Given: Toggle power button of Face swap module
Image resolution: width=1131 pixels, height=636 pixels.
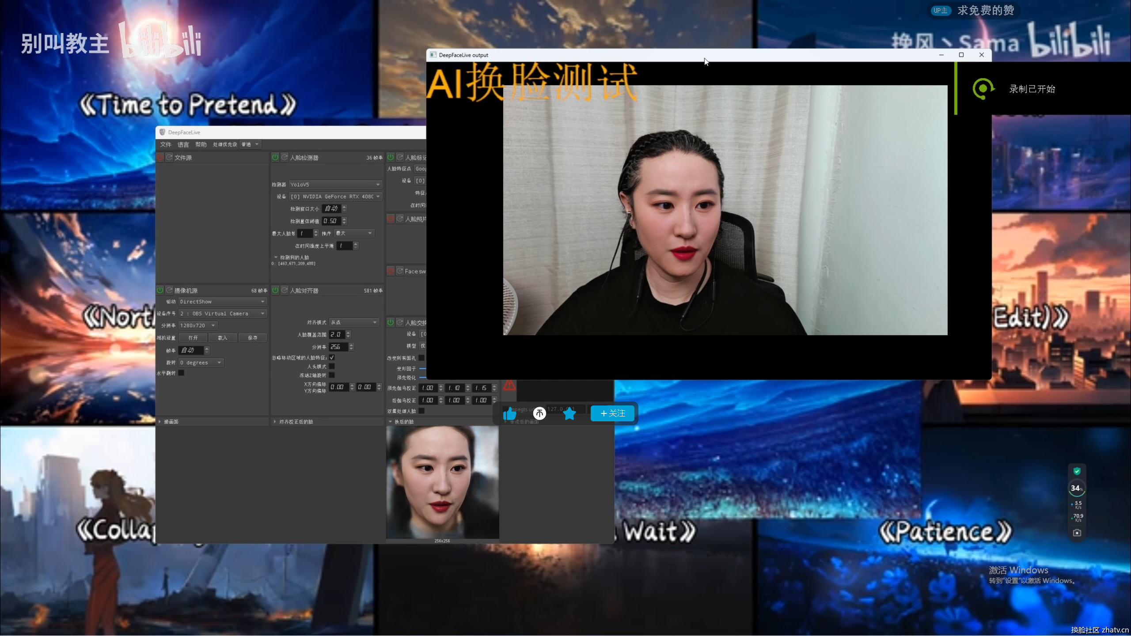Looking at the screenshot, I should 391,271.
